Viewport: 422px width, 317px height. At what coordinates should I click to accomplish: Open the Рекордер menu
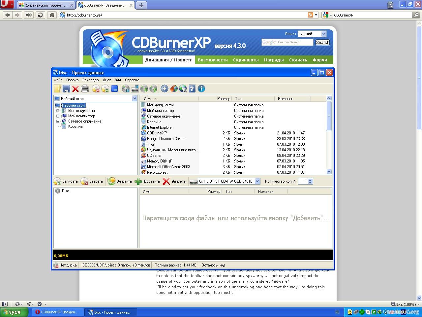click(90, 80)
